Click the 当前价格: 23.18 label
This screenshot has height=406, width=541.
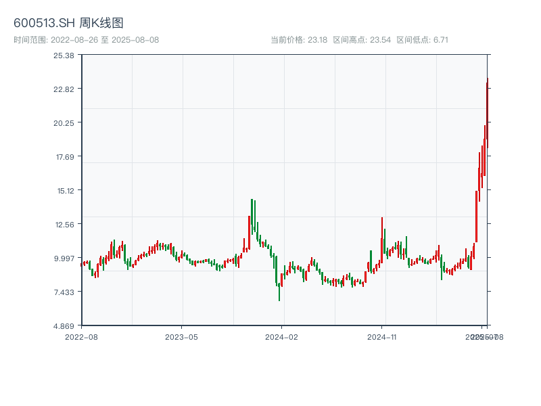pyautogui.click(x=299, y=40)
